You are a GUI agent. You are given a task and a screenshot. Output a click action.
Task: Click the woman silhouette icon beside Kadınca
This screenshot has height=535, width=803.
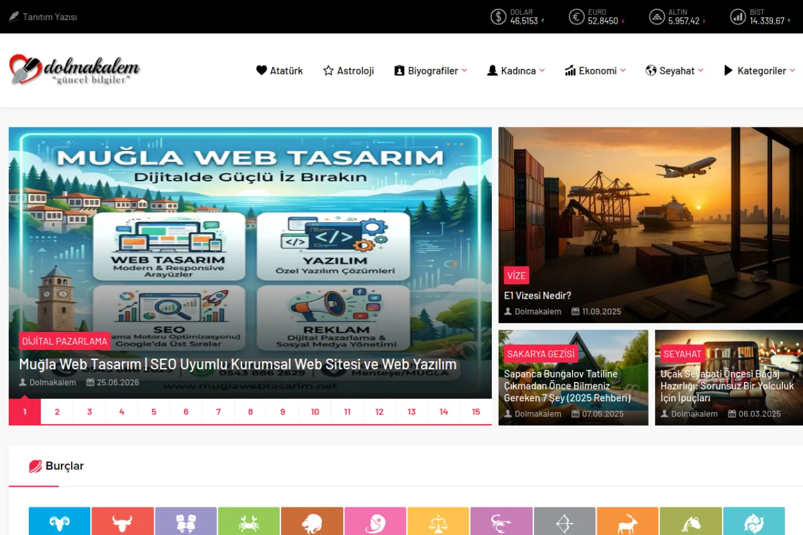point(492,70)
